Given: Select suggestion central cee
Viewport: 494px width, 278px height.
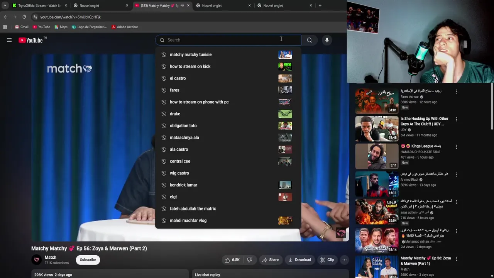Looking at the screenshot, I should coord(228,161).
